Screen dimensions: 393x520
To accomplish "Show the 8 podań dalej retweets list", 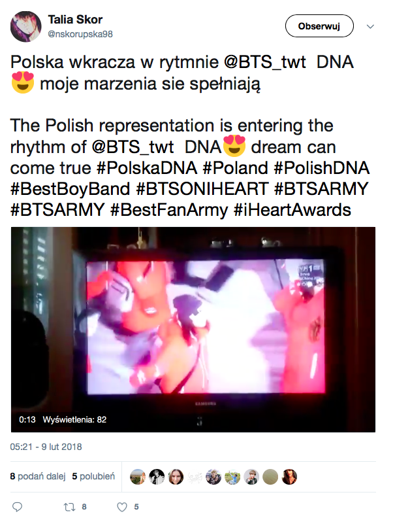I will [x=38, y=476].
